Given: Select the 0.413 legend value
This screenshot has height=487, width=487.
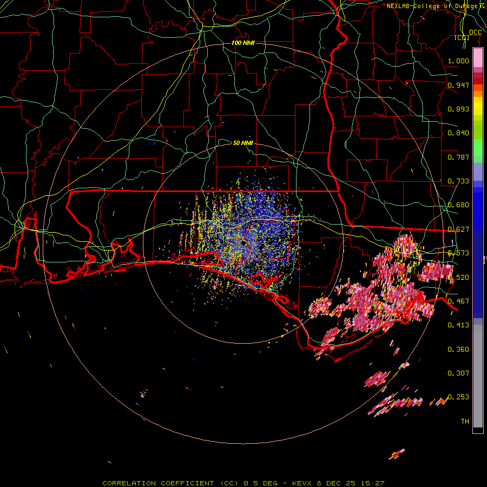Looking at the screenshot, I should [x=458, y=325].
